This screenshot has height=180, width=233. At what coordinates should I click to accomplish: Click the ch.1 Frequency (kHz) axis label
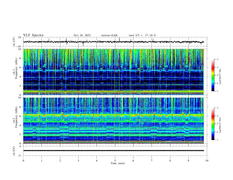15,68
